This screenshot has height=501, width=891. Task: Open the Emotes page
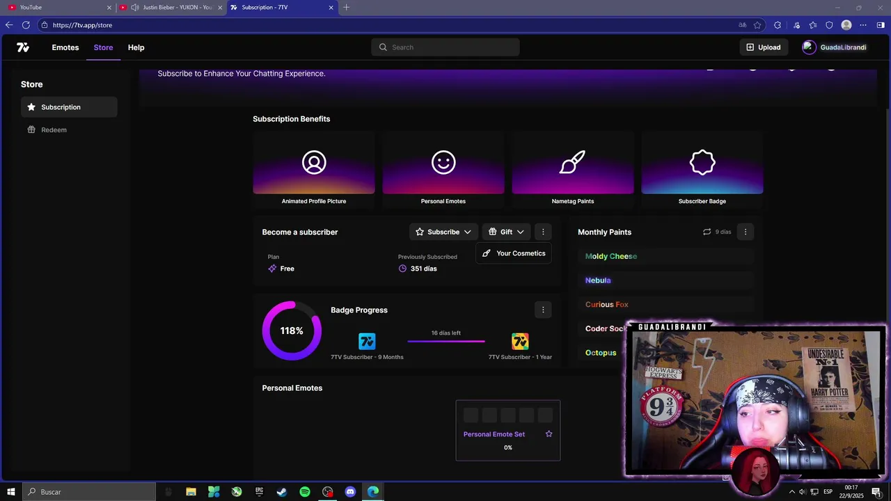pos(65,47)
